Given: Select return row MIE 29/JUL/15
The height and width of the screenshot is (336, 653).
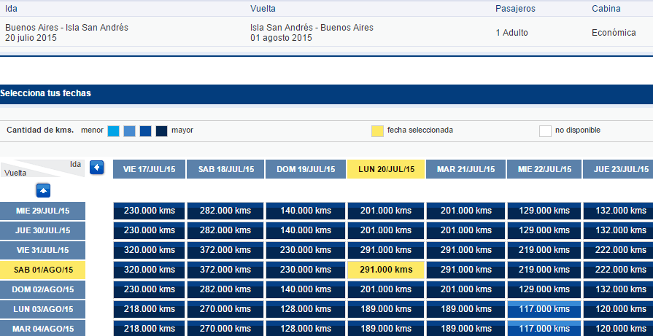Looking at the screenshot, I should pos(42,211).
